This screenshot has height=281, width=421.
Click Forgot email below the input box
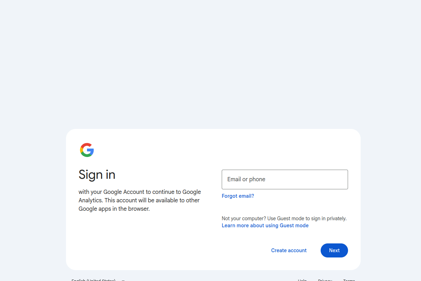(x=238, y=196)
